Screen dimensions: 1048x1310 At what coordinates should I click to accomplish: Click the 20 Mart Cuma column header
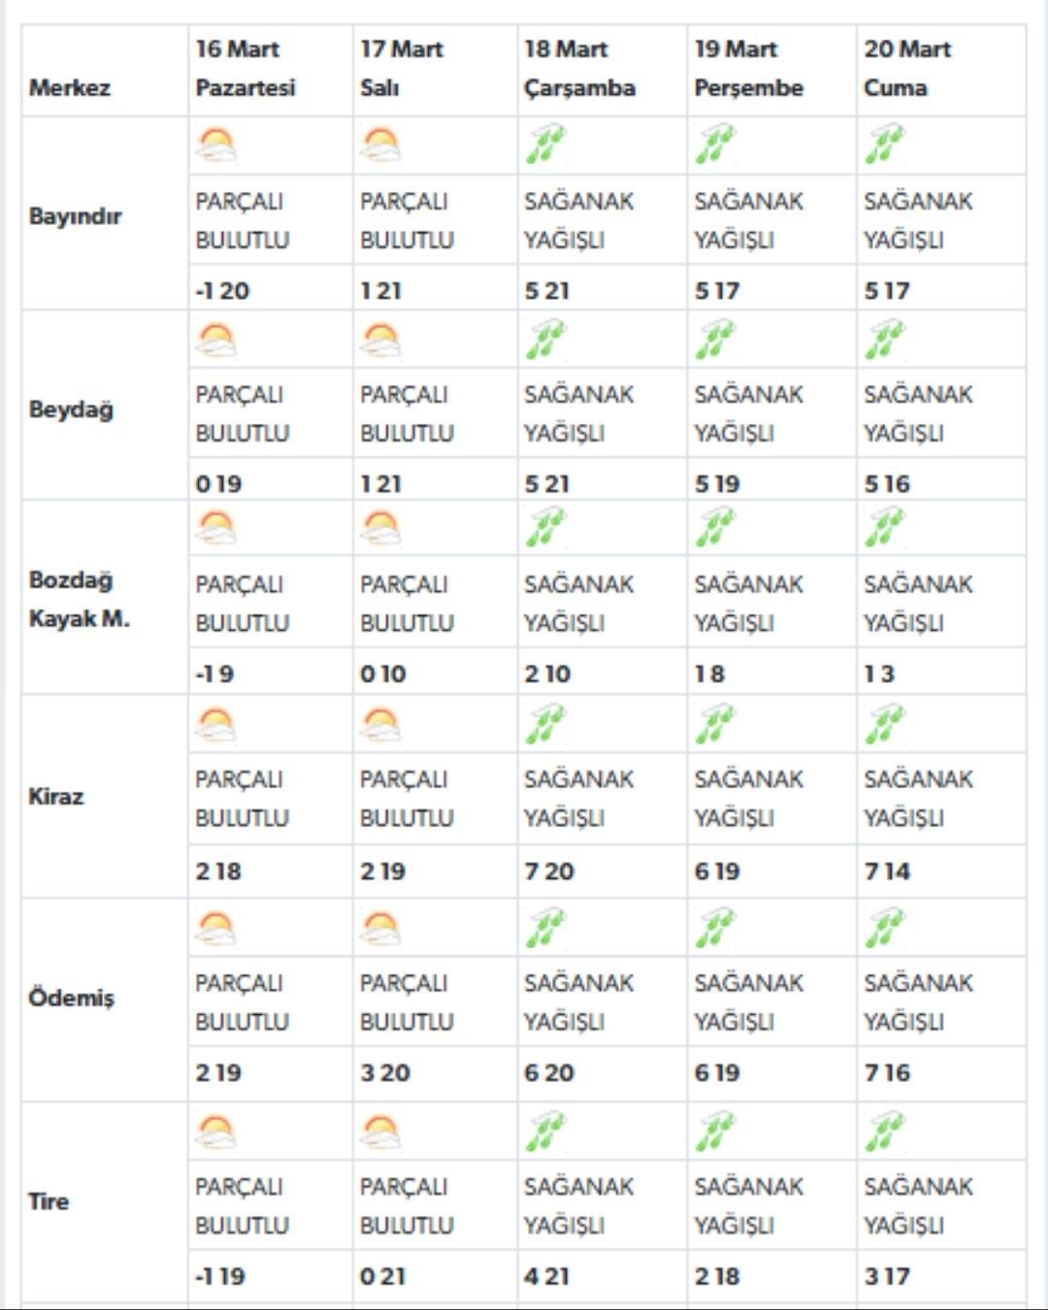(907, 68)
